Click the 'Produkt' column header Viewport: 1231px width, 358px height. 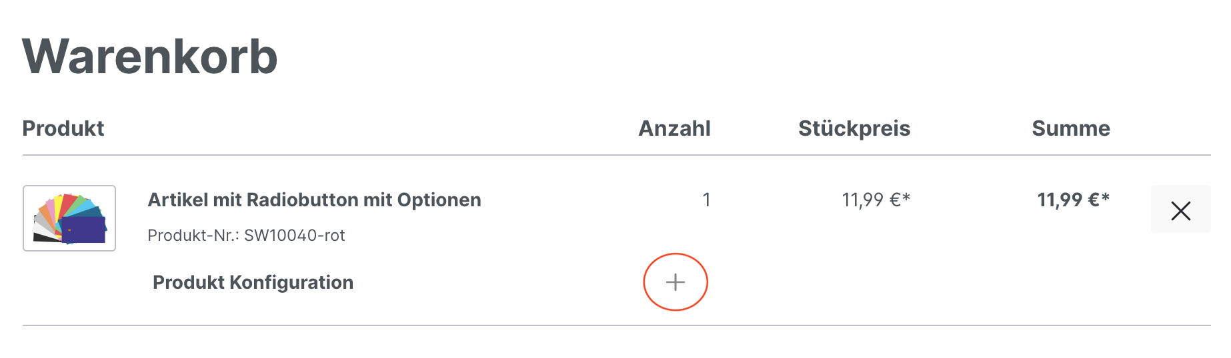pyautogui.click(x=63, y=128)
